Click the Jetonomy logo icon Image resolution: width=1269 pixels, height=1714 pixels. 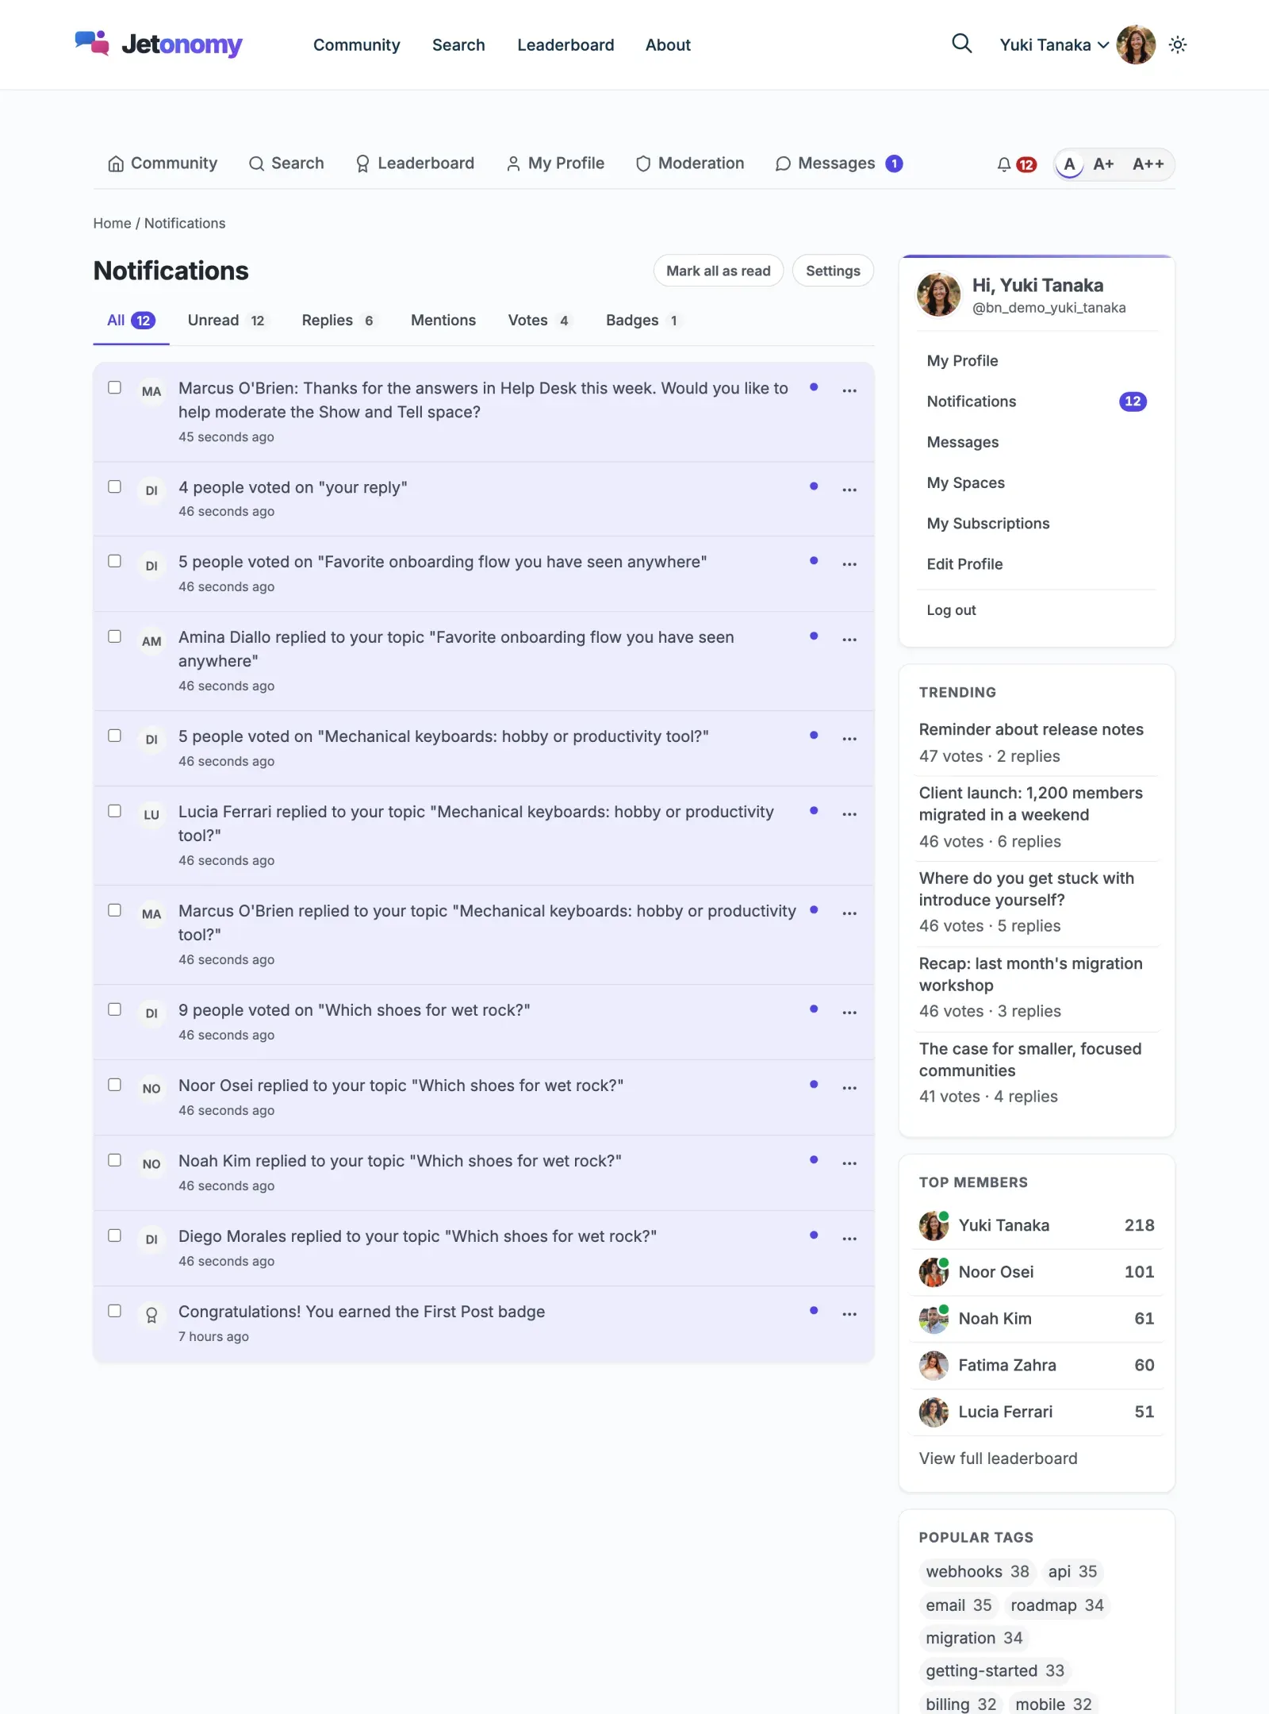(92, 43)
